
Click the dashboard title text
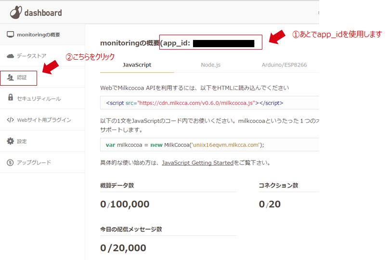[43, 13]
